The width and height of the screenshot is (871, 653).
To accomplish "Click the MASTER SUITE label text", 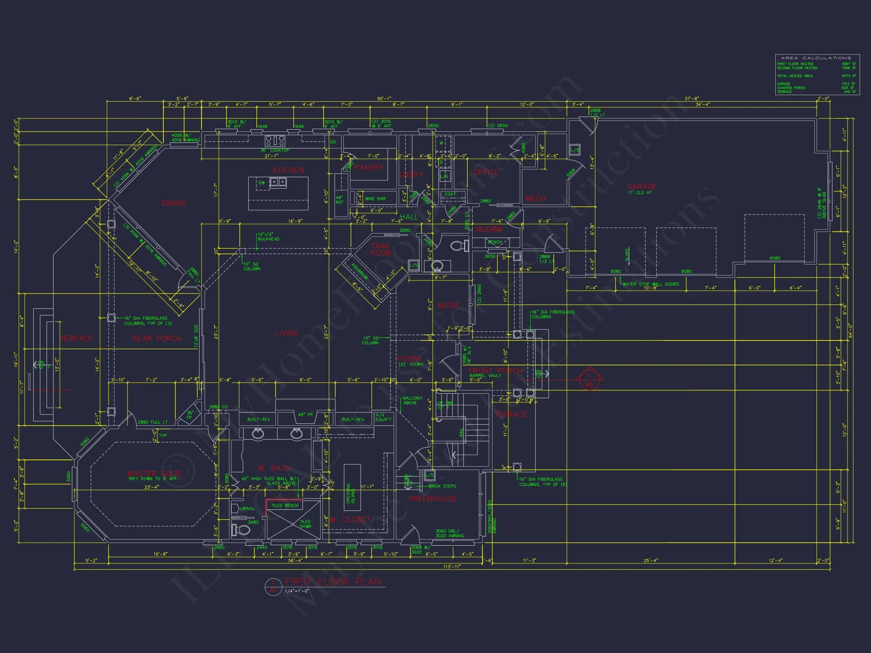I will (x=154, y=473).
